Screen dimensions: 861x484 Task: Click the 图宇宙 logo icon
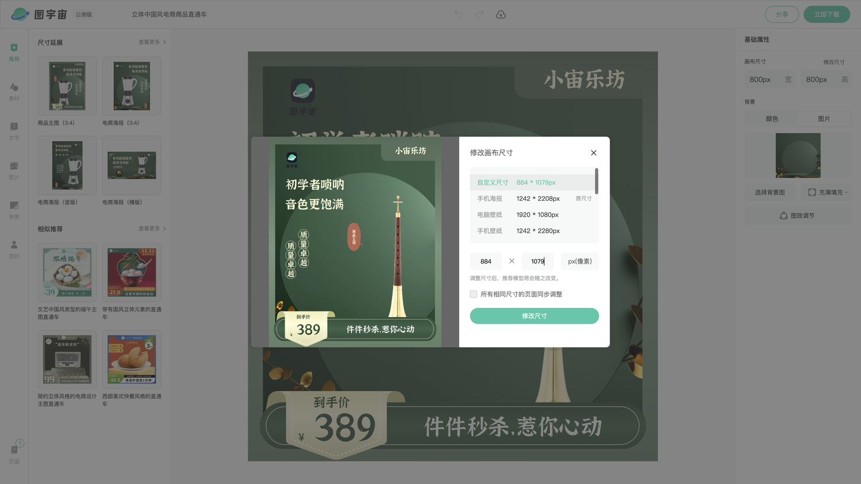coord(20,14)
